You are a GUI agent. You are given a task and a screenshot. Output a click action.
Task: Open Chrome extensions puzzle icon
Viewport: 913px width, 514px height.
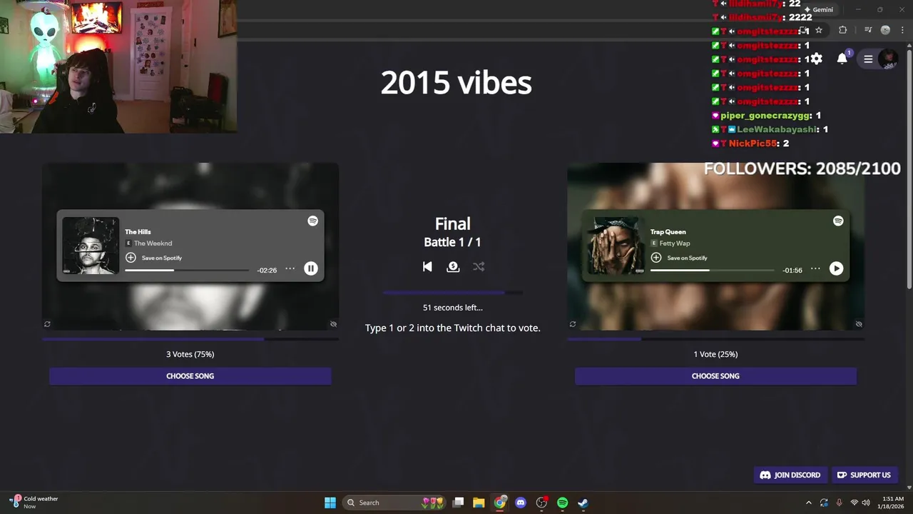[x=843, y=30]
